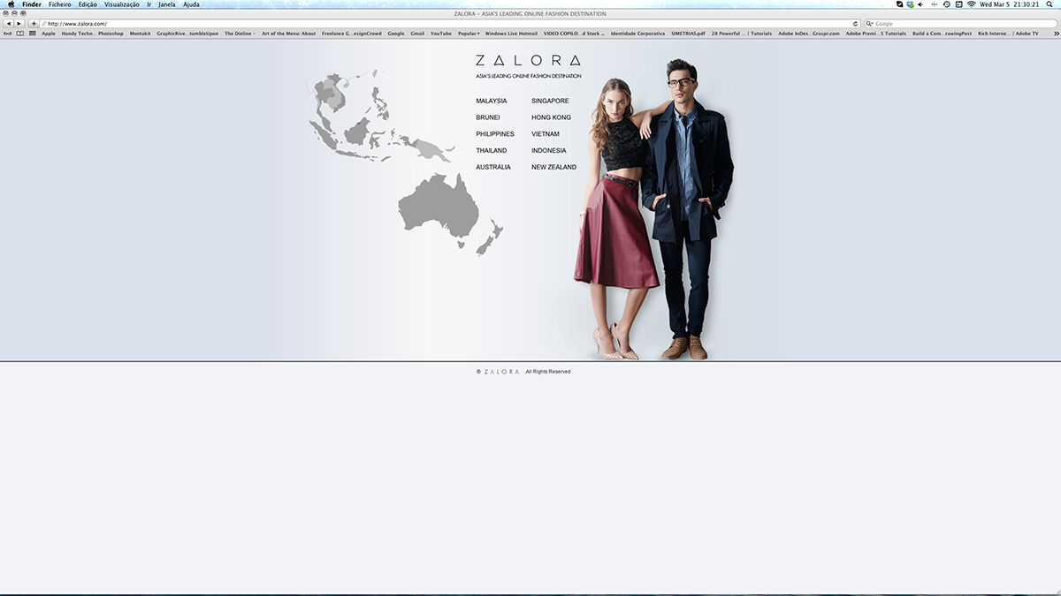This screenshot has width=1061, height=596.
Task: Click the address bar URL field
Action: click(450, 24)
